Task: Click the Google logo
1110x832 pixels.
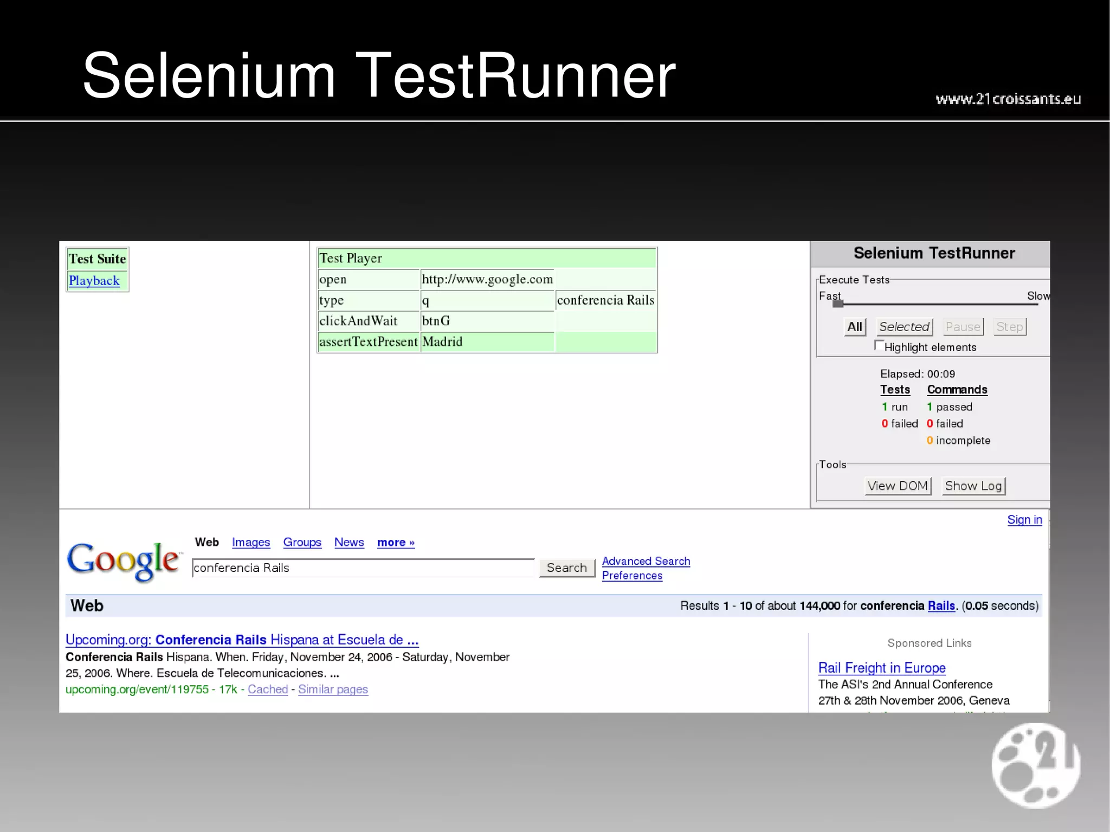Action: (x=124, y=562)
